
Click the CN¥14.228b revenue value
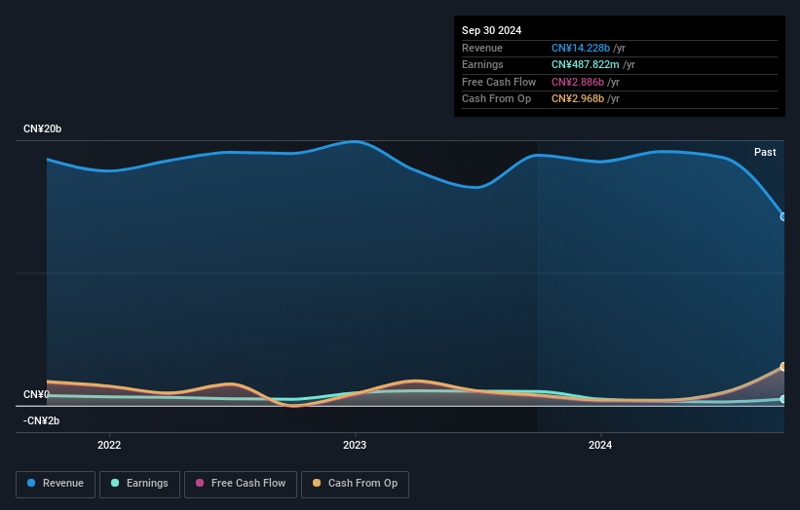[x=581, y=48]
